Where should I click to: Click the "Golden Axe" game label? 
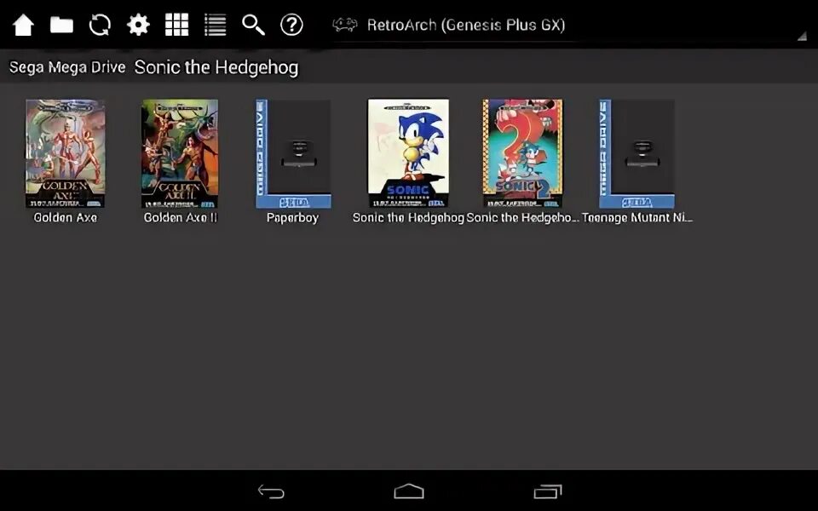[66, 217]
